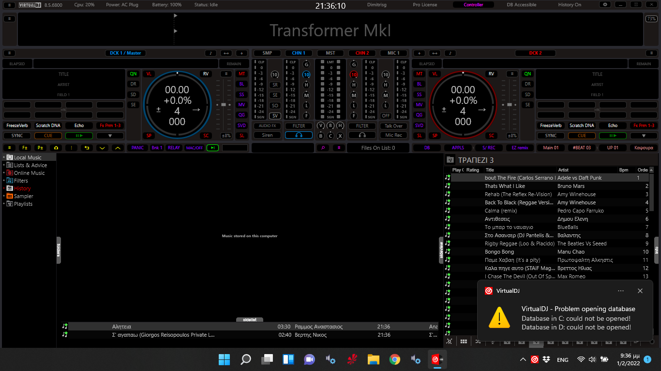Open the Bnk 1 sampler bank selector
Screen dimensions: 661x371
click(157, 148)
